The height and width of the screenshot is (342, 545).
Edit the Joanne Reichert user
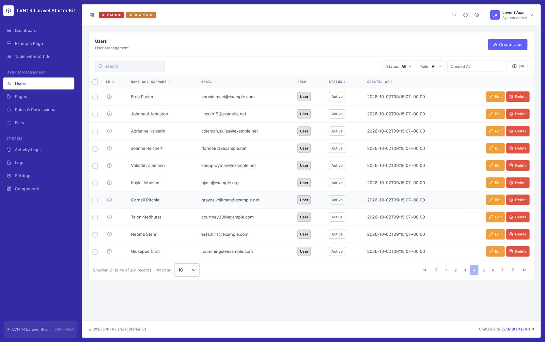[495, 148]
